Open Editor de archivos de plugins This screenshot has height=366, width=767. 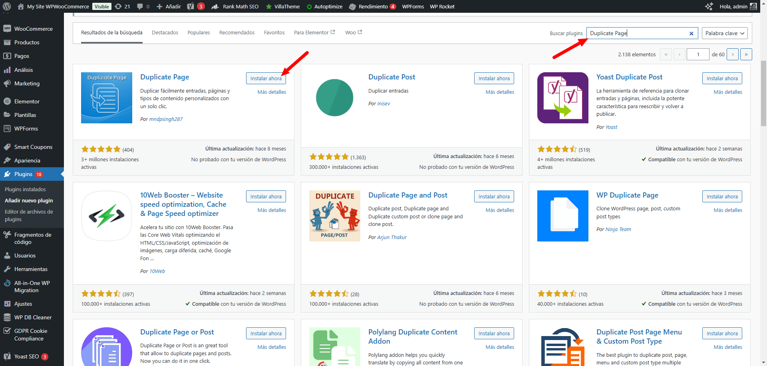pyautogui.click(x=29, y=216)
